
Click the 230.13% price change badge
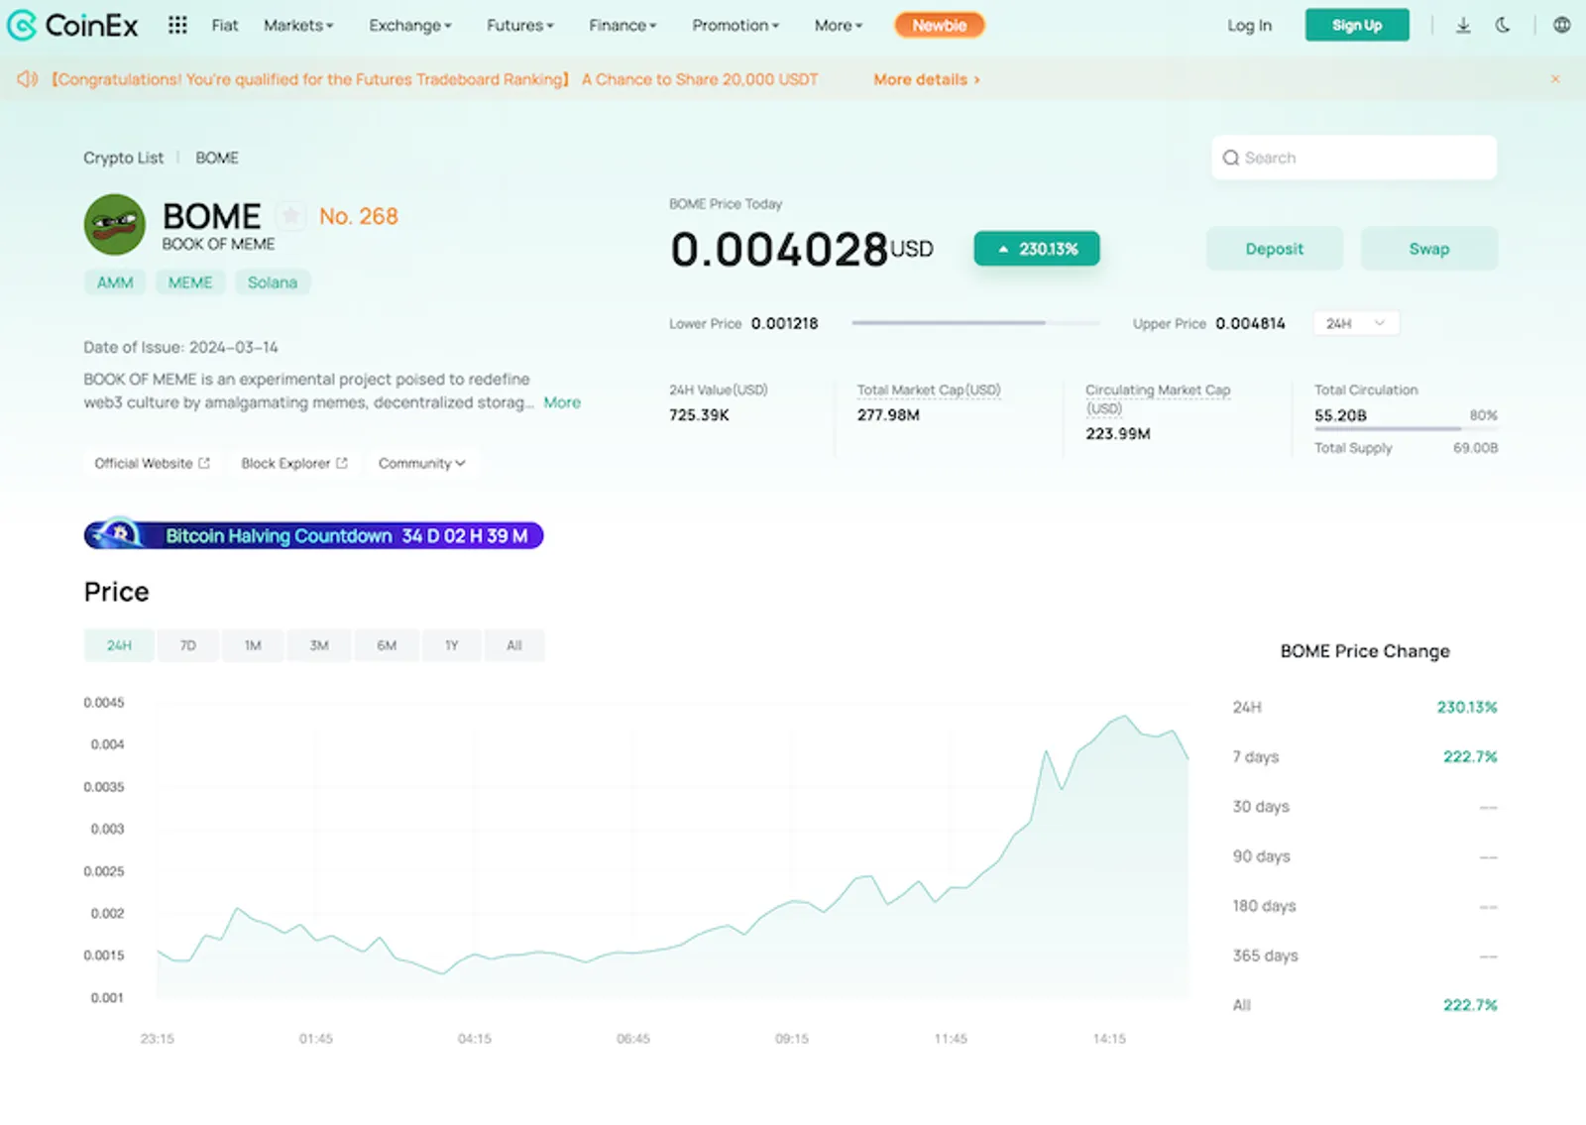tap(1037, 249)
